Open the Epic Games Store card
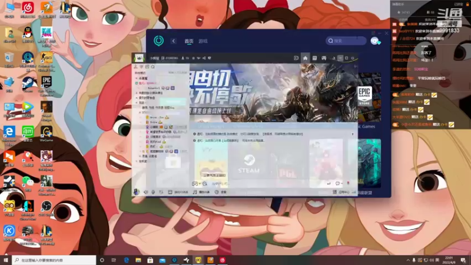Screen dimensions: 471x265 [364, 97]
